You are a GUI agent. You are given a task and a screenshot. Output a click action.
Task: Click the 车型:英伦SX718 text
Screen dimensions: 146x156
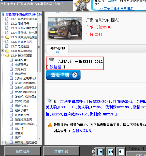point(99,27)
